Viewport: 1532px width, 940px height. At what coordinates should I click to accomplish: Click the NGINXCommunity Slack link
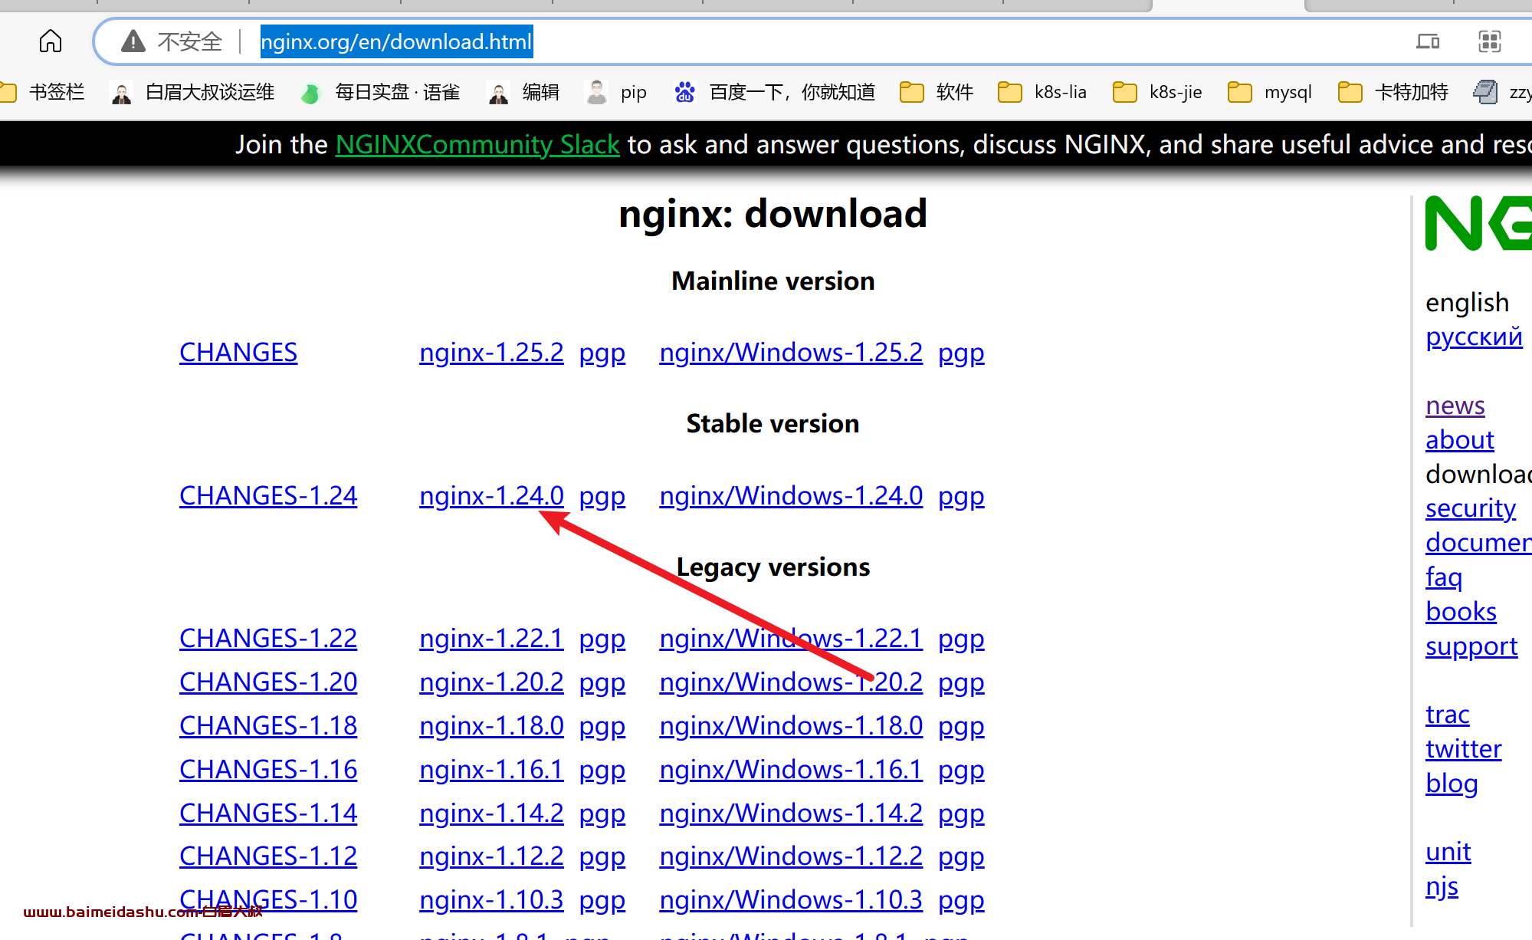pyautogui.click(x=477, y=144)
